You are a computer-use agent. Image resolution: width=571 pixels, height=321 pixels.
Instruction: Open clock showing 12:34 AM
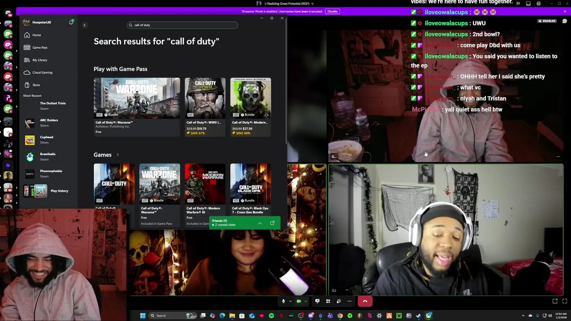pos(562,316)
